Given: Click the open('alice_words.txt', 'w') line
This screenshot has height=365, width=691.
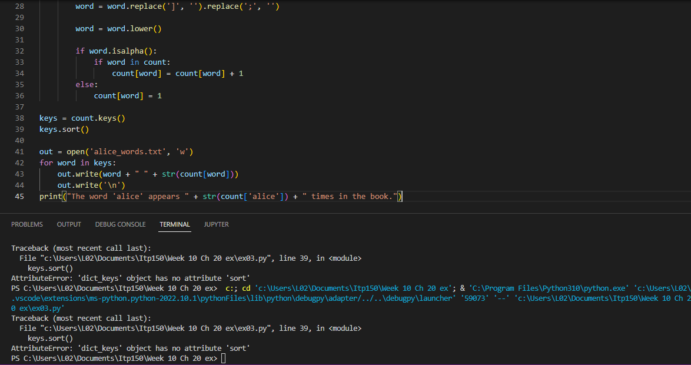Looking at the screenshot, I should tap(117, 152).
